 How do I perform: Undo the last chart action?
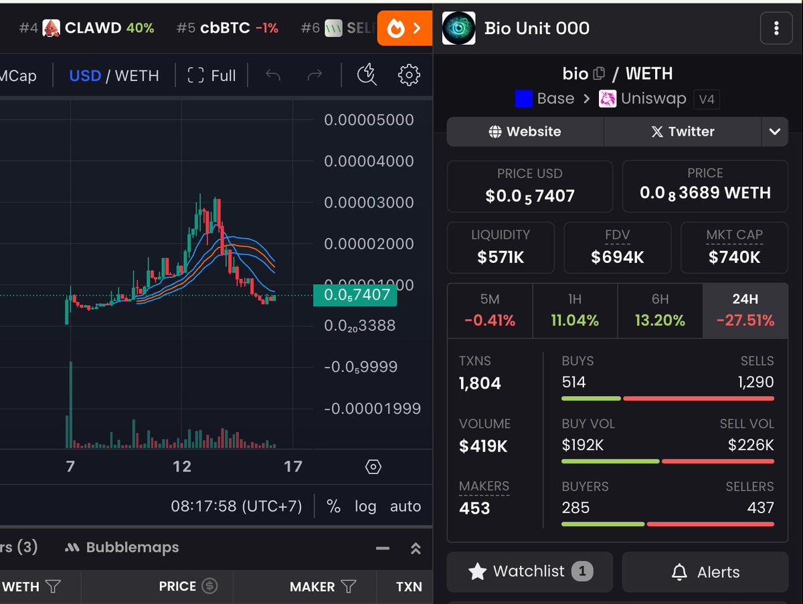pyautogui.click(x=272, y=75)
